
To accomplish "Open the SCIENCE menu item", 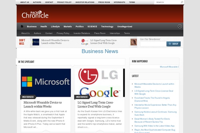I will [x=92, y=27].
